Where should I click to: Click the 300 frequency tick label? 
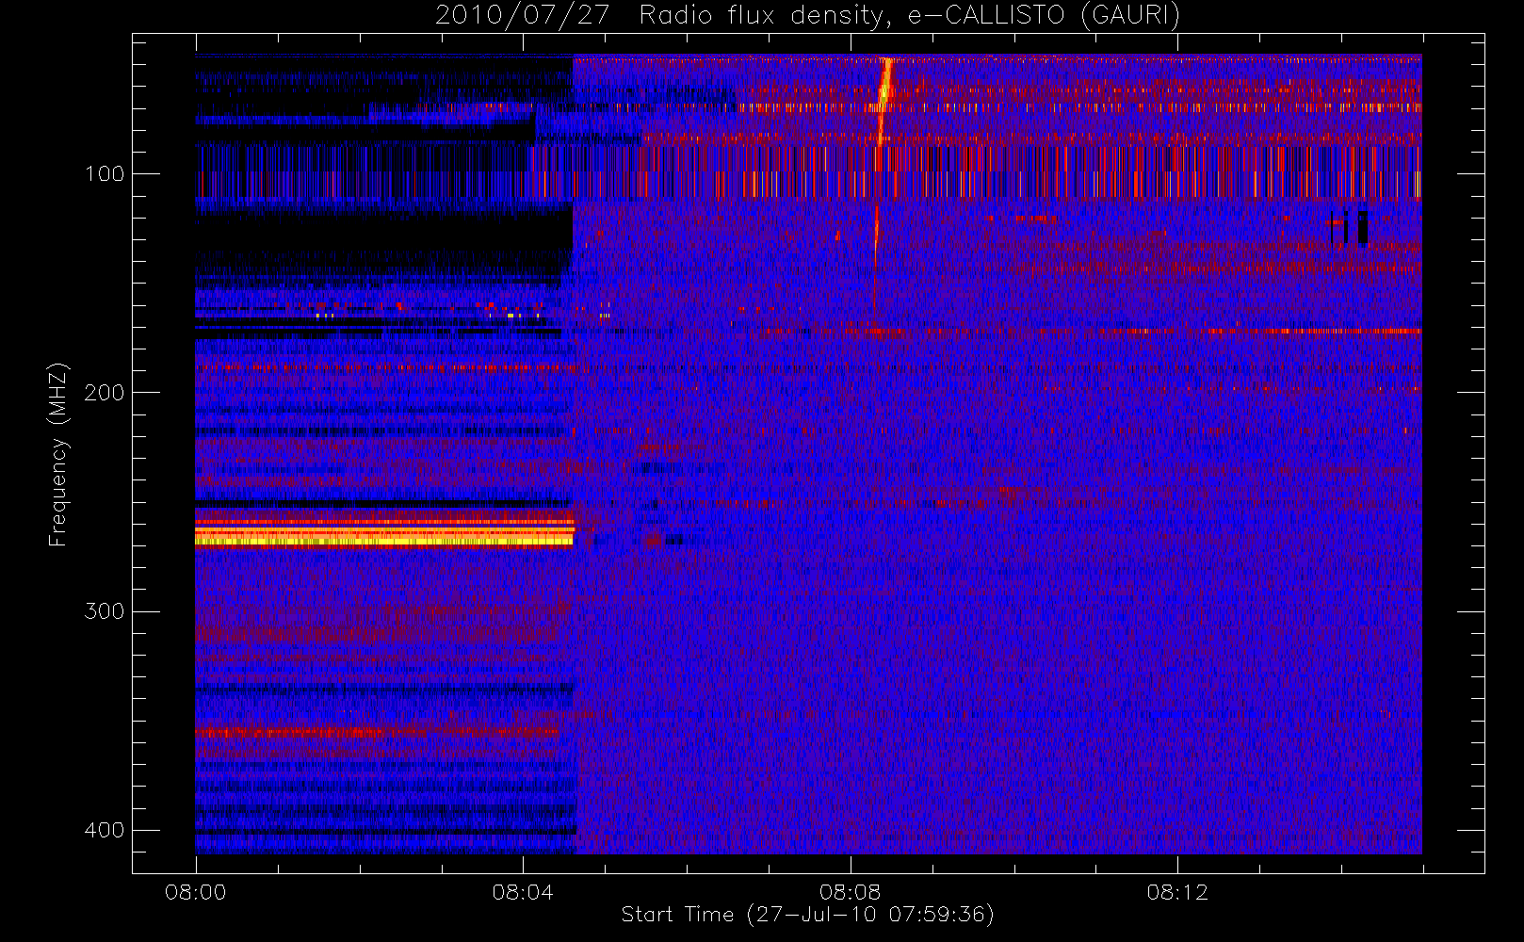pos(104,611)
